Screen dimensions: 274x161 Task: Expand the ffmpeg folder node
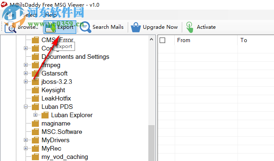point(26,65)
